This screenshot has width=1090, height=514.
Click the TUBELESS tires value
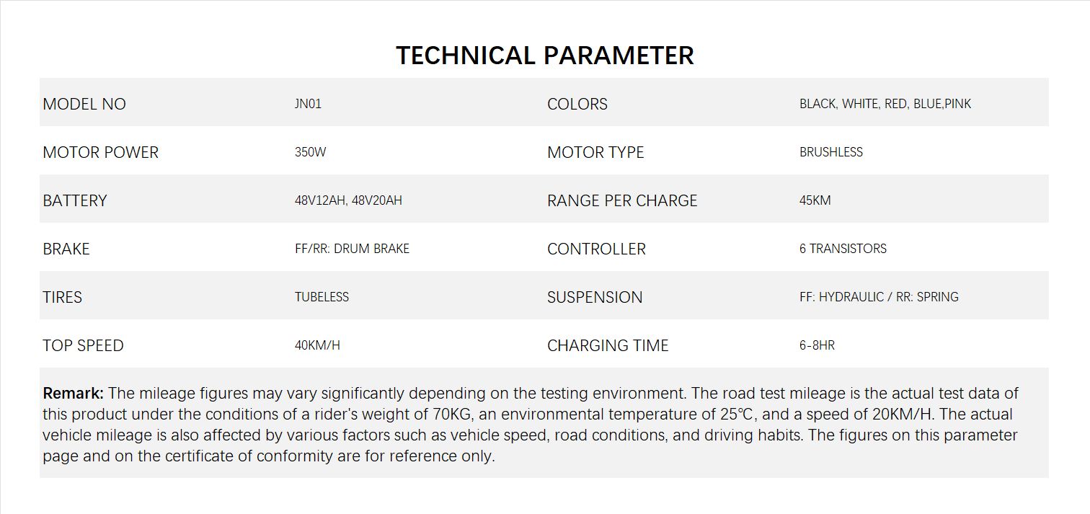coord(322,297)
